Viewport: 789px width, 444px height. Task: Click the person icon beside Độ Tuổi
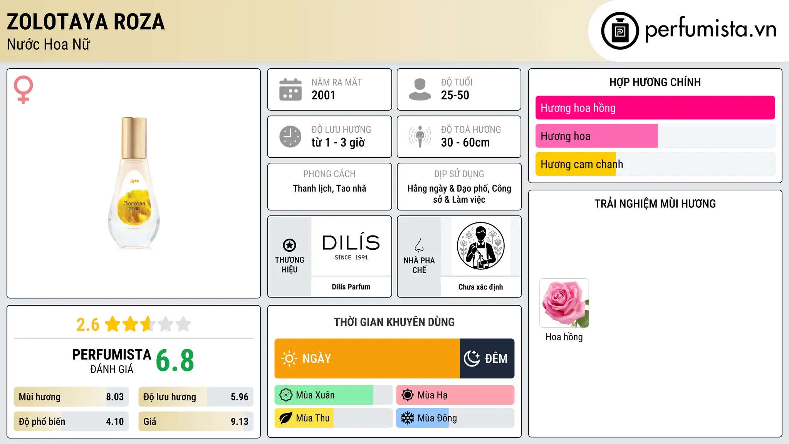[x=420, y=89]
